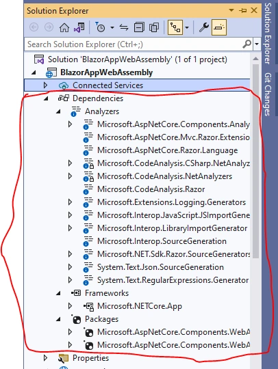Select System.Text.RegularExpressions.Generator item

coord(173,280)
